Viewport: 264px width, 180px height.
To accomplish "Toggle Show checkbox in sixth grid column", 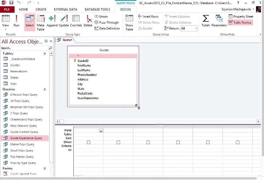I will (x=238, y=142).
